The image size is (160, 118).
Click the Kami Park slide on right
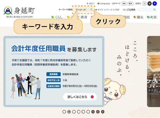tap(154, 71)
